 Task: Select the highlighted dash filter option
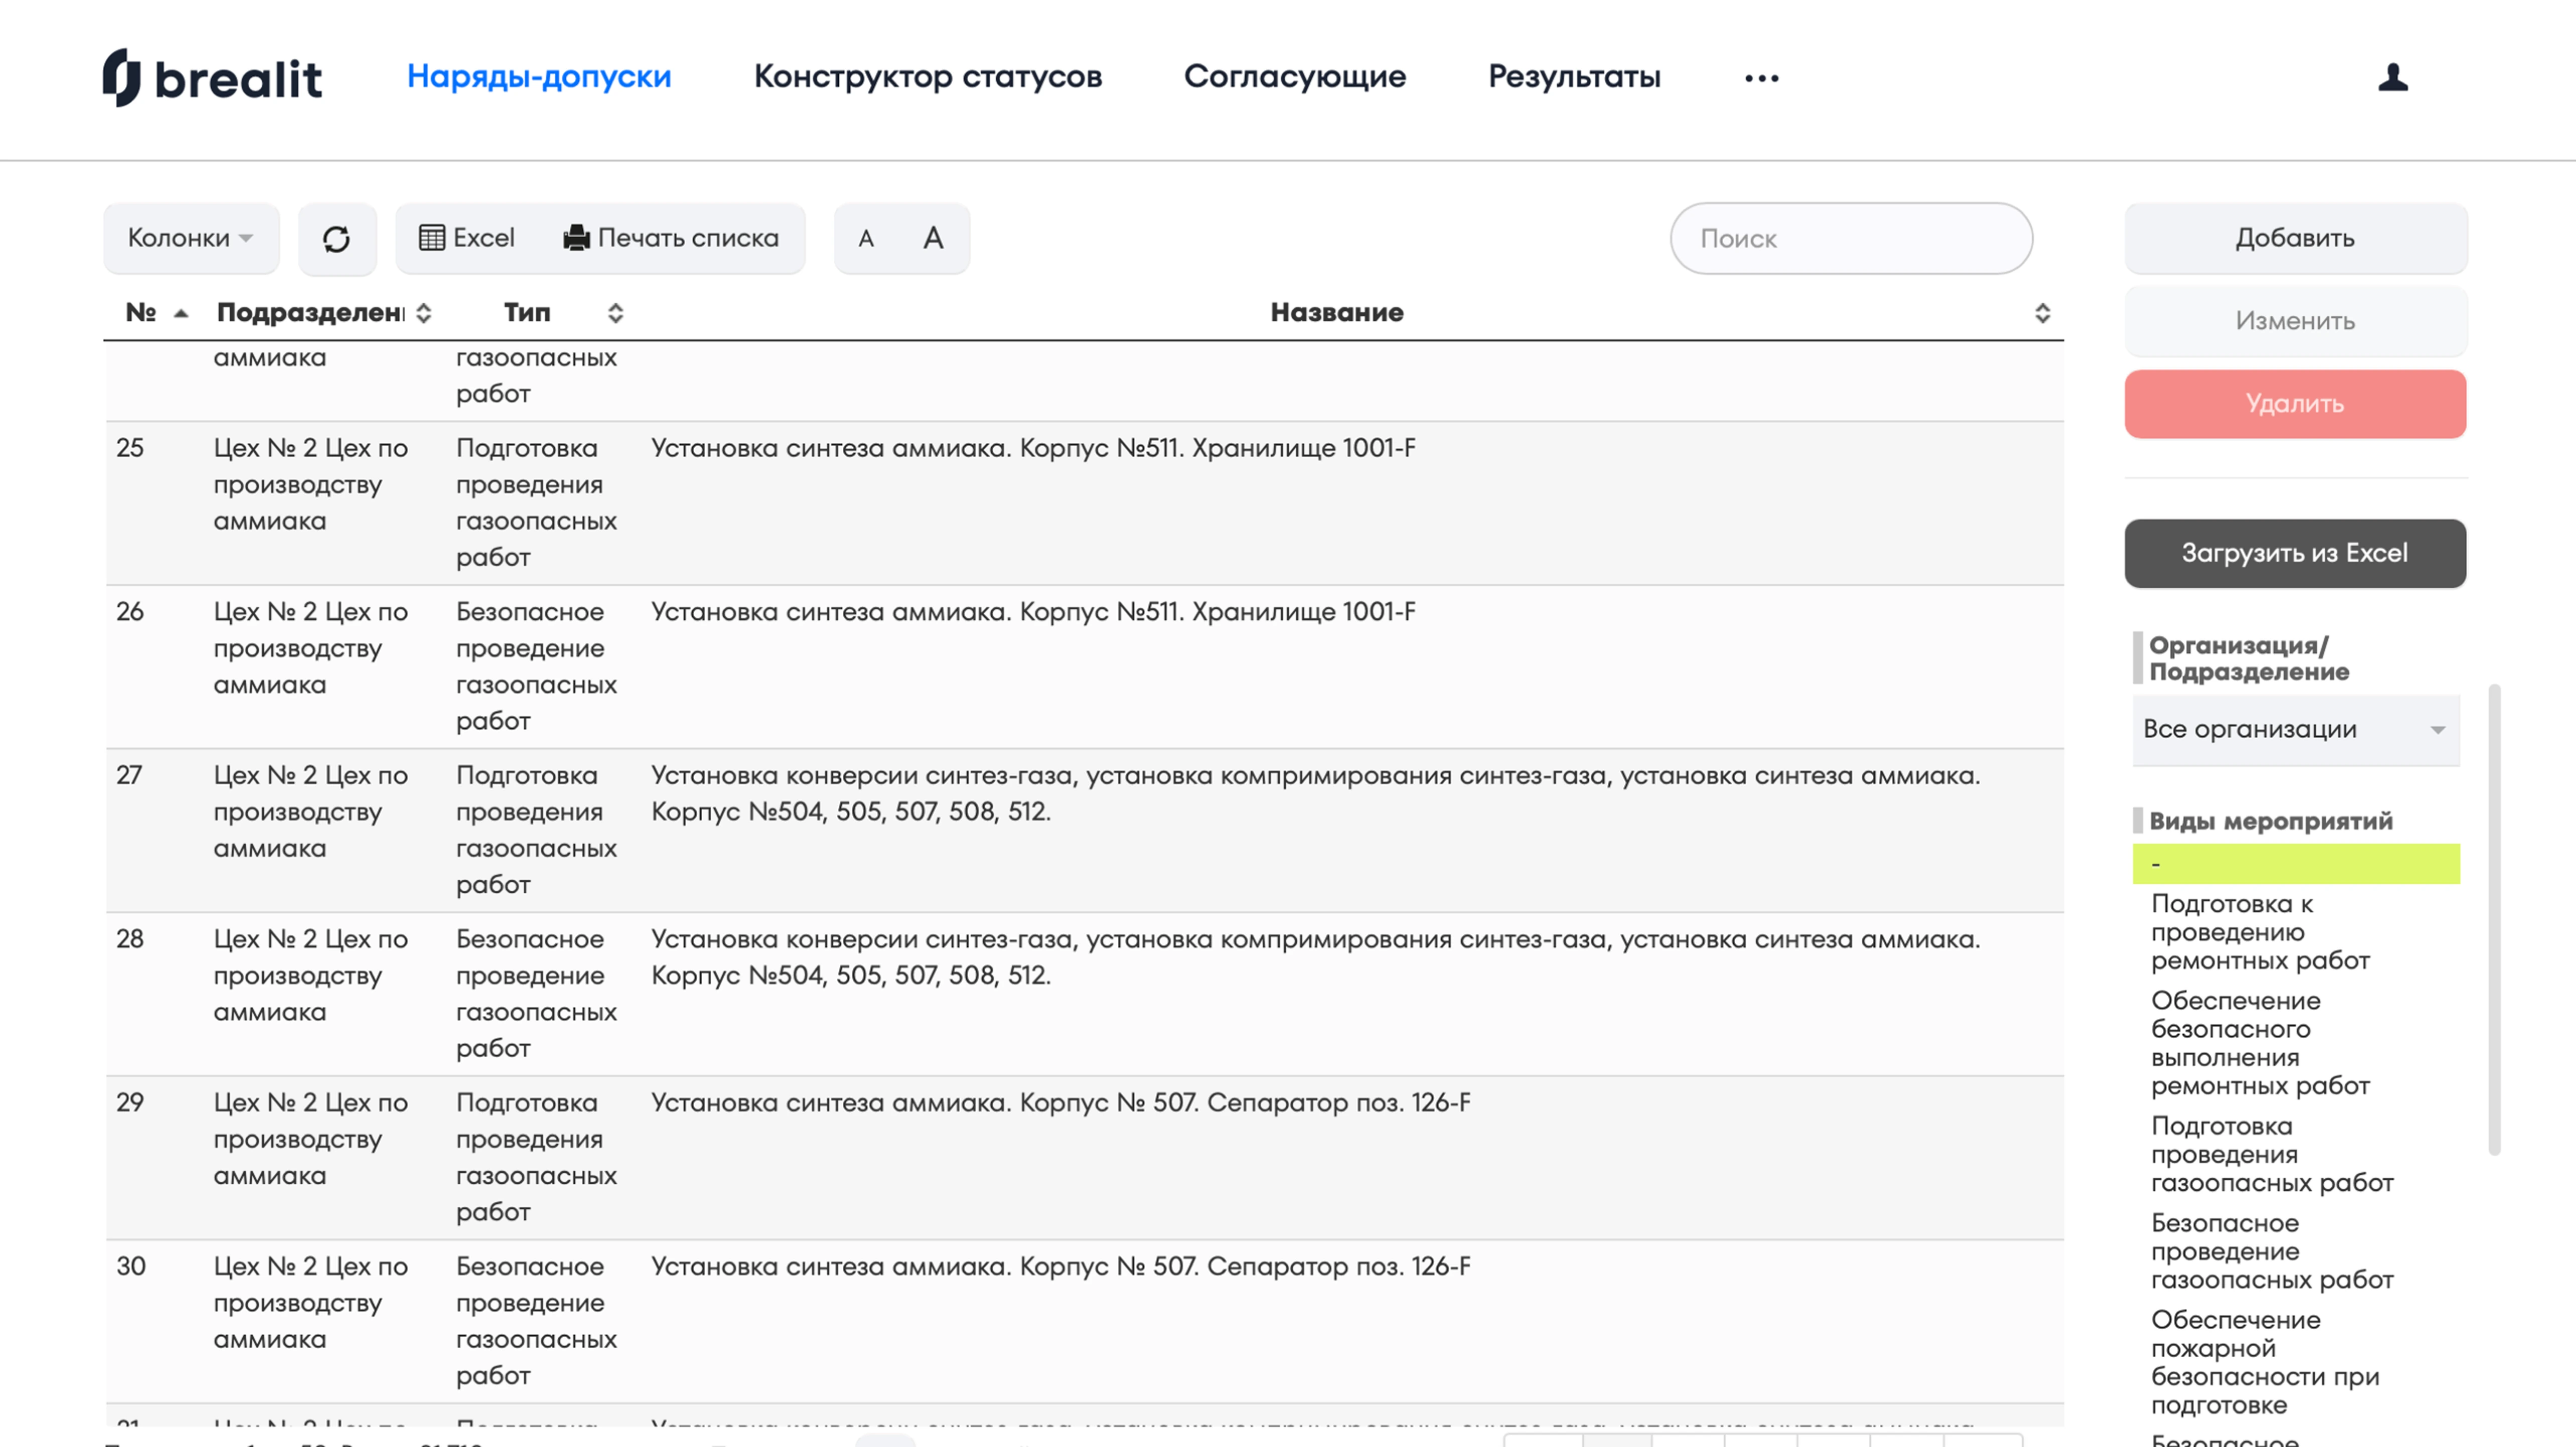[x=2295, y=863]
